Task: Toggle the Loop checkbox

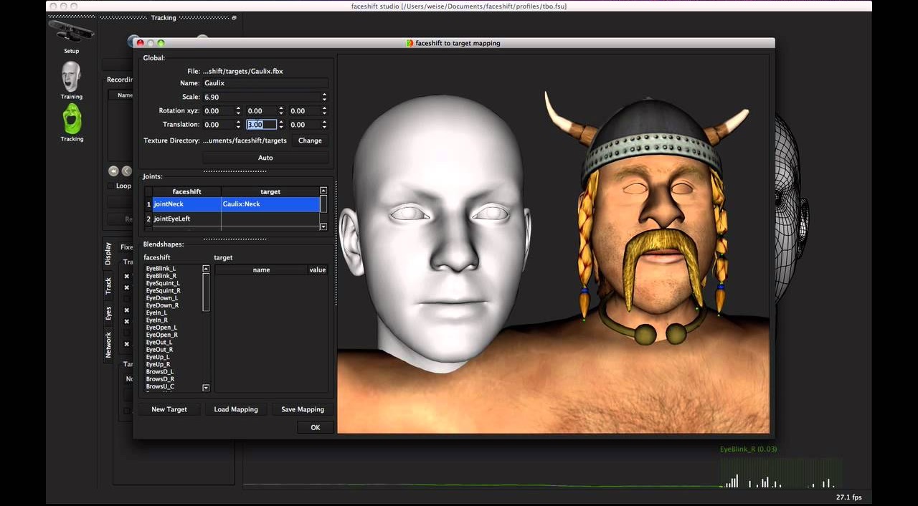Action: coord(110,186)
